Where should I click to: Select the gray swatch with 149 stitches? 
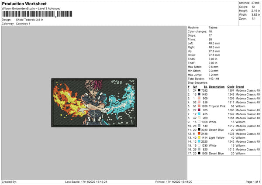[199, 126]
